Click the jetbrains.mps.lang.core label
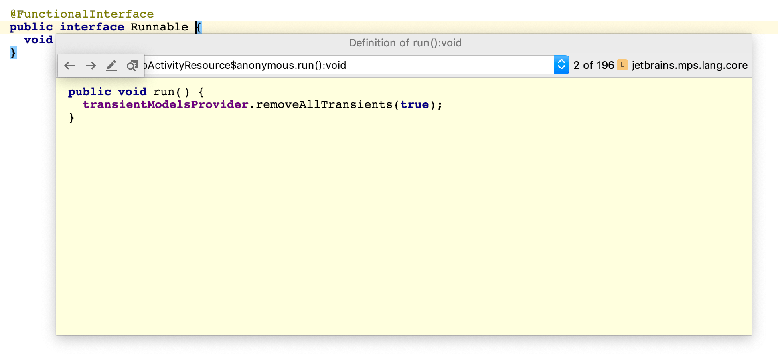 click(689, 65)
